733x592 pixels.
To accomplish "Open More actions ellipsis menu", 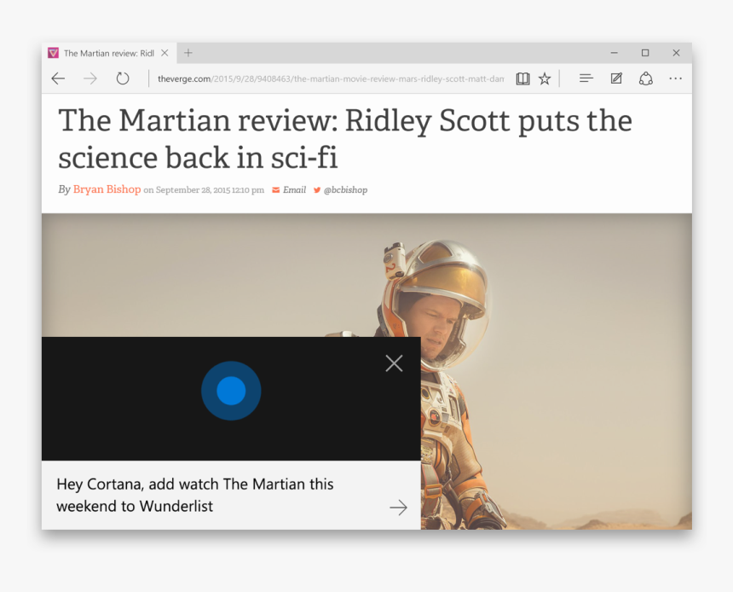I will (x=676, y=78).
